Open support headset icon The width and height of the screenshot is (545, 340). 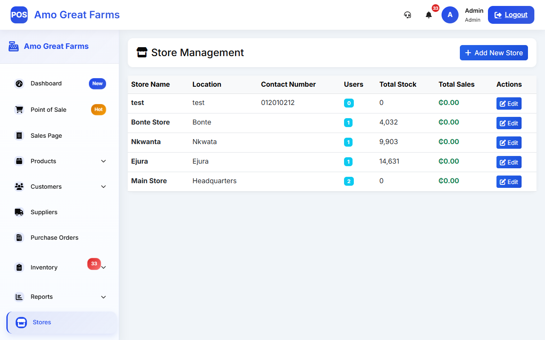407,15
